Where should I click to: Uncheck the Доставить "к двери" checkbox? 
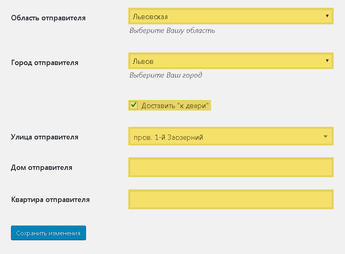pos(134,105)
